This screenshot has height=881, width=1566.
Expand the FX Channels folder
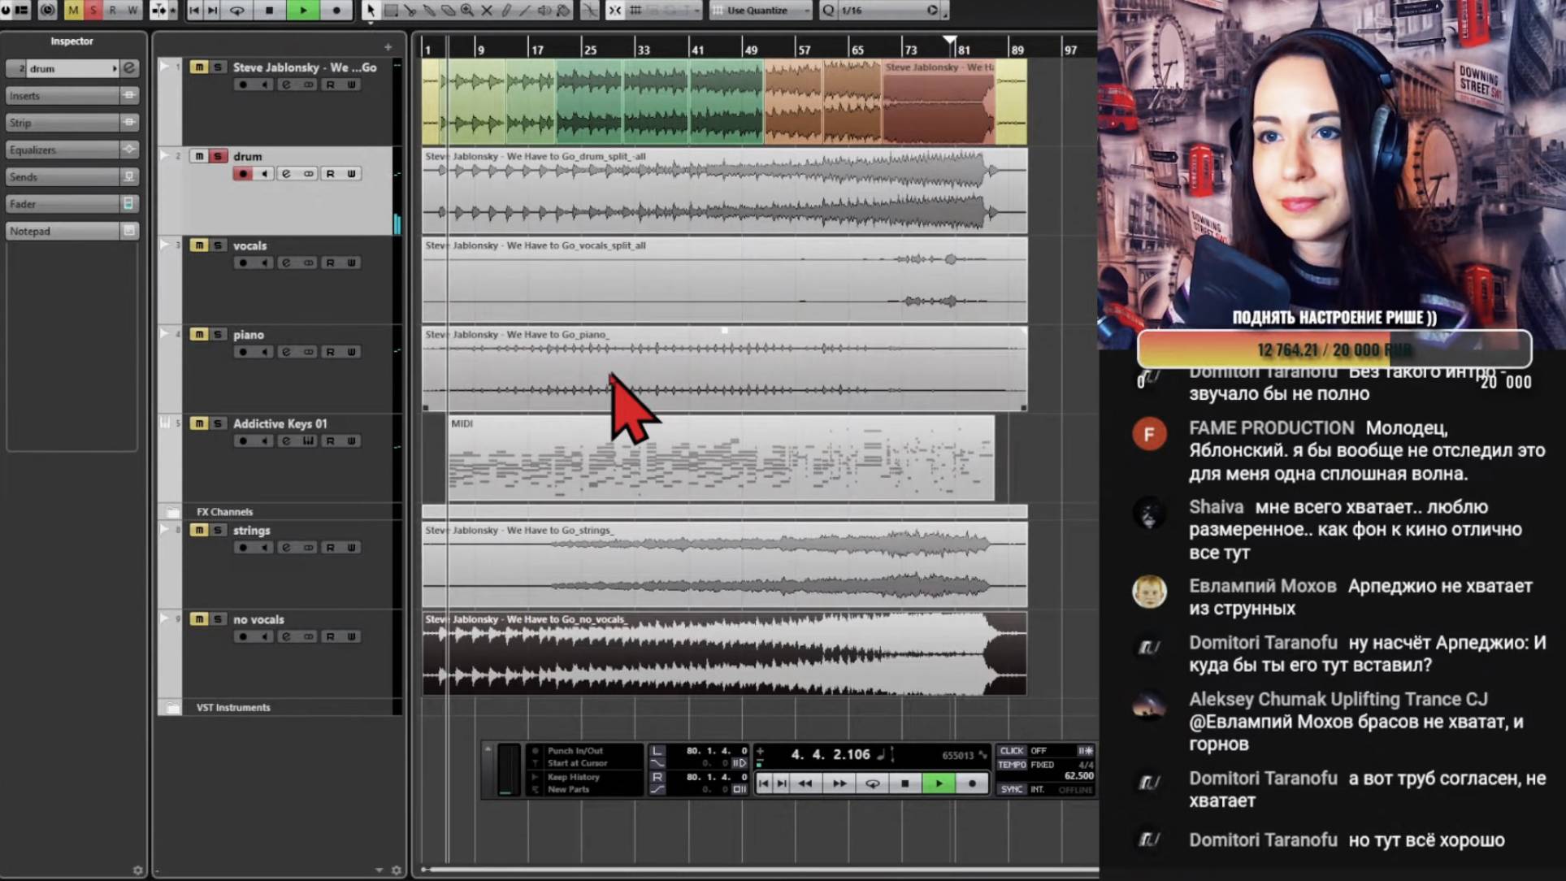[173, 512]
